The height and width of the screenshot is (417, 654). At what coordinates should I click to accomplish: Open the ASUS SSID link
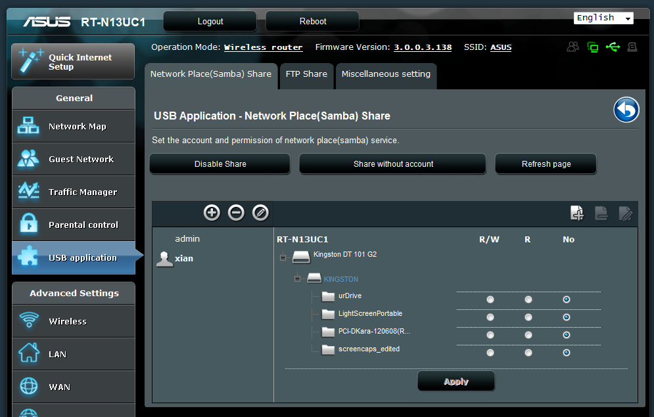pyautogui.click(x=501, y=47)
